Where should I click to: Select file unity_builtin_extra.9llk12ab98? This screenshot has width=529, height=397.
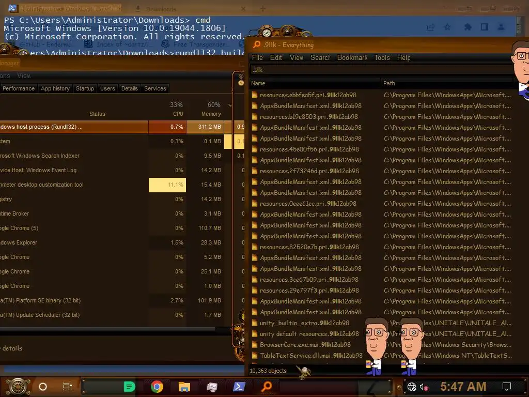(x=304, y=323)
